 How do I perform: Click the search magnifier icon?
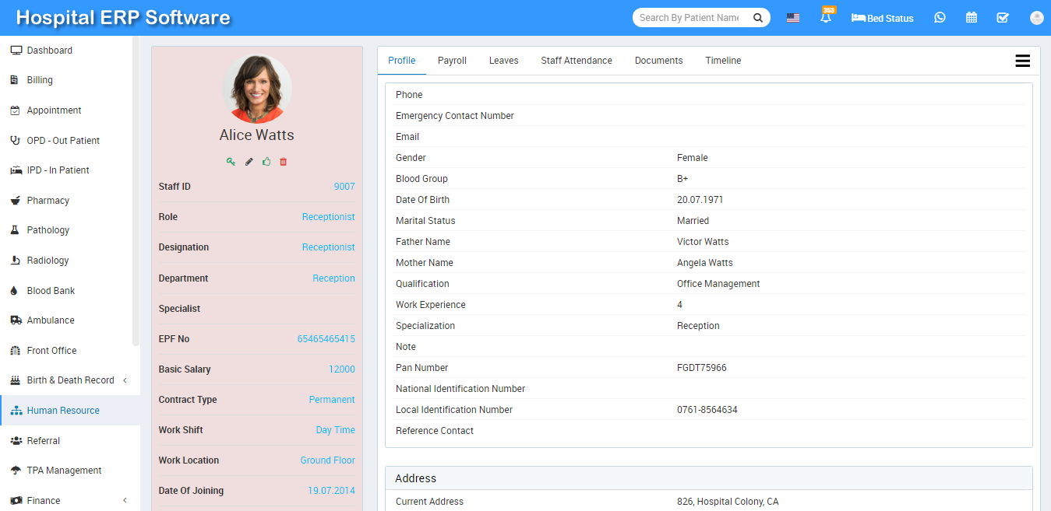point(757,18)
